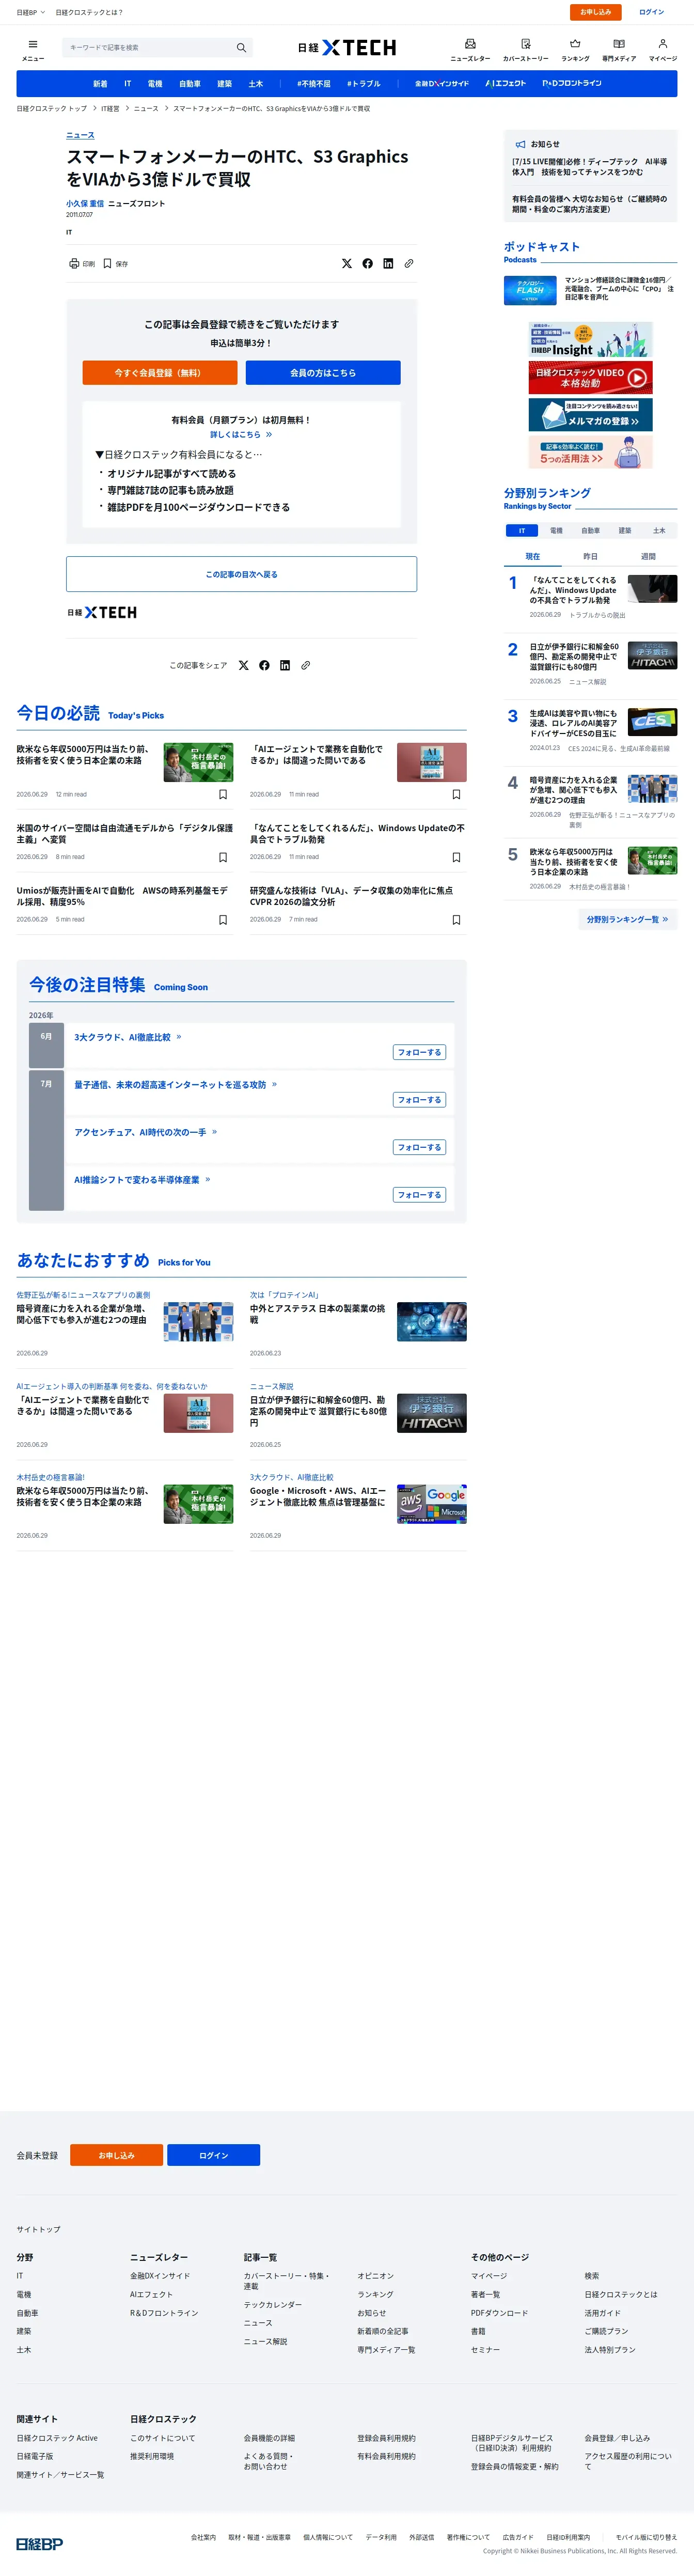This screenshot has width=694, height=2576.
Task: Share on Facebook beside the 保存 button
Action: (368, 264)
